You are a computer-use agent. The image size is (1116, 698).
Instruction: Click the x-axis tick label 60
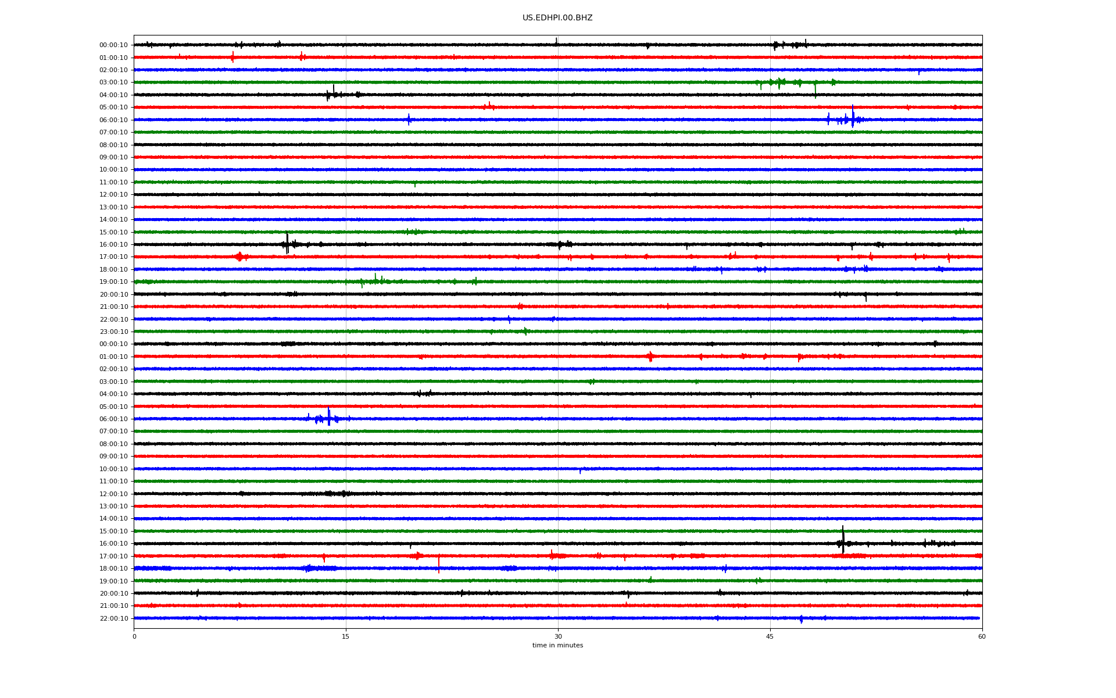[x=981, y=636]
